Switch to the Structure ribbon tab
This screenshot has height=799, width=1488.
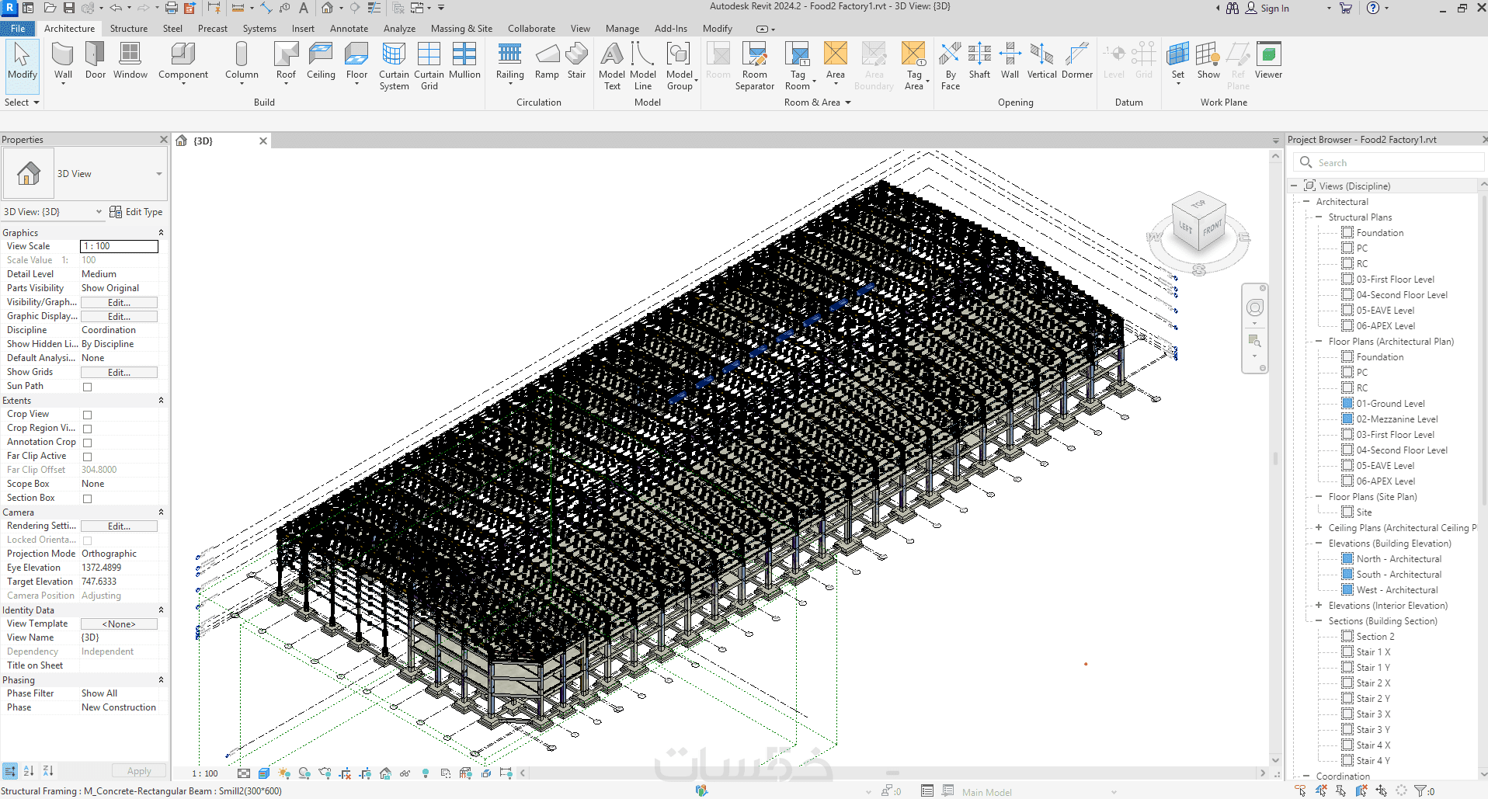[129, 29]
